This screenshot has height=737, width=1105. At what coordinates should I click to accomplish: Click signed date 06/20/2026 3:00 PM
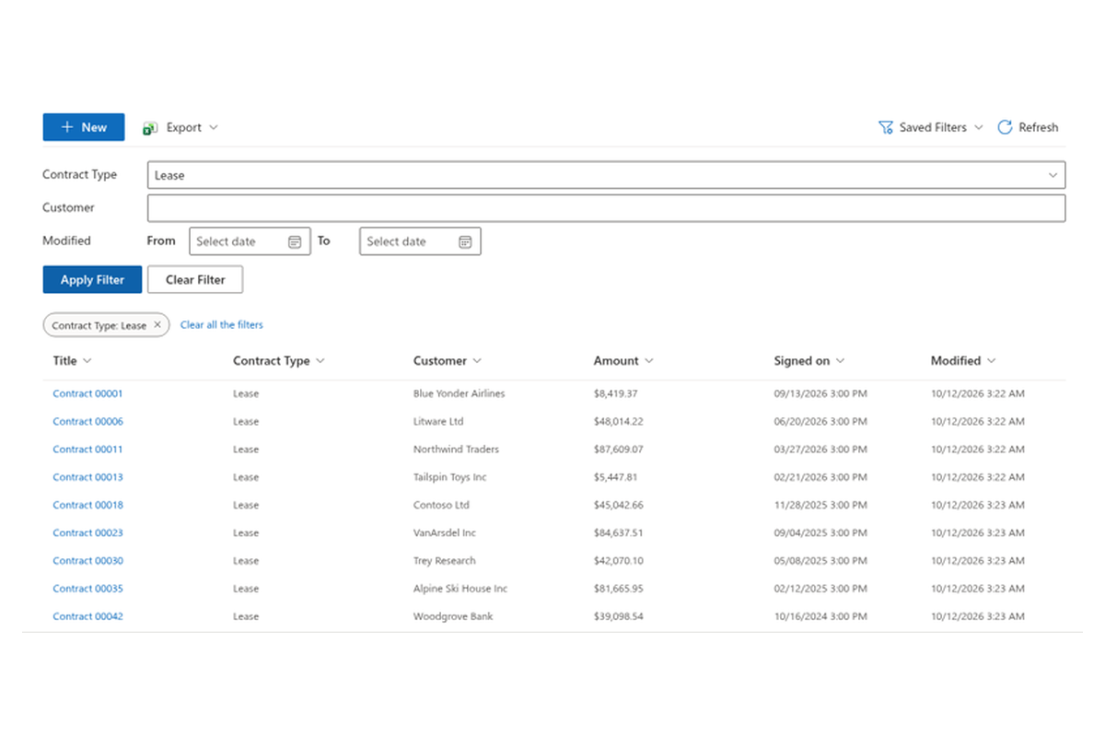point(820,422)
